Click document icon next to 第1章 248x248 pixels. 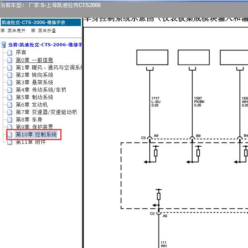point(10,68)
